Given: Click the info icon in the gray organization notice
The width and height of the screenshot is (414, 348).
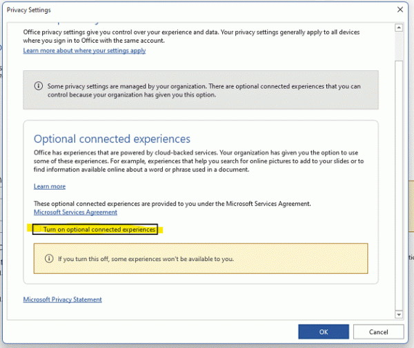Looking at the screenshot, I should click(x=39, y=86).
